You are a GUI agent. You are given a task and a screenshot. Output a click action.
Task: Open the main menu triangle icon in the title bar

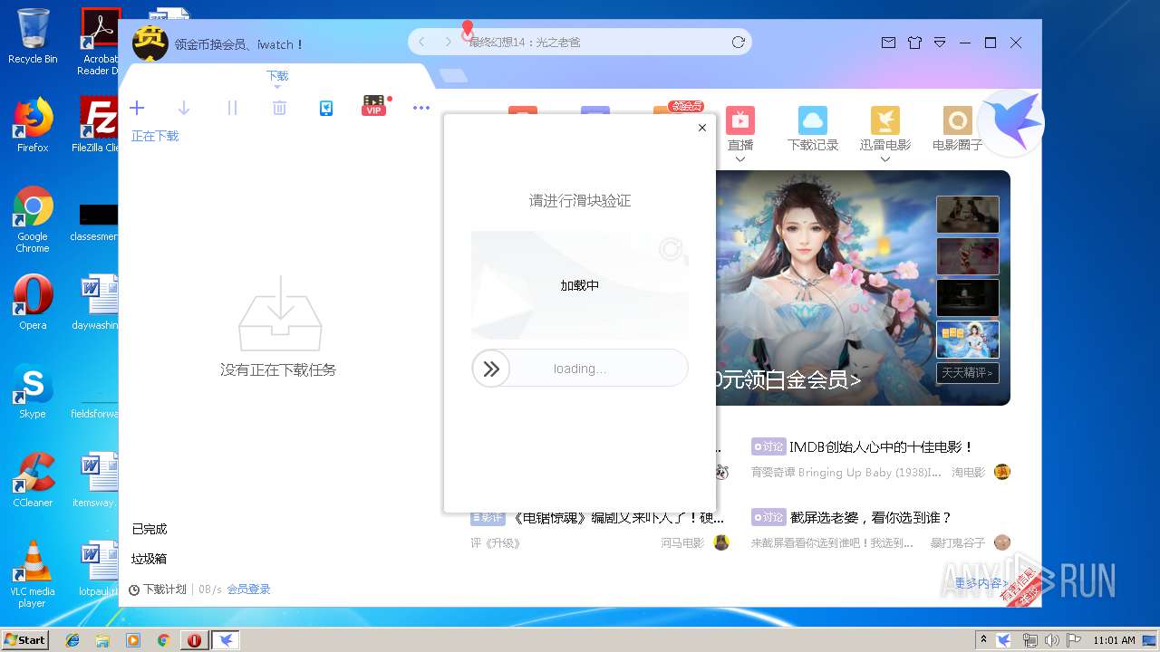(940, 43)
